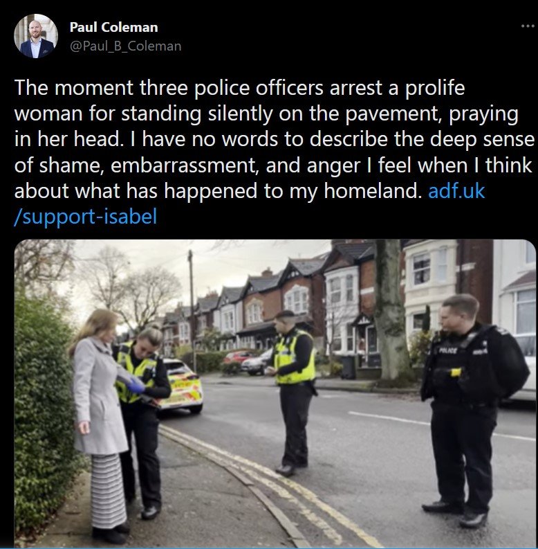Click the officer standing in the road
538x549 pixels.
(x=293, y=393)
